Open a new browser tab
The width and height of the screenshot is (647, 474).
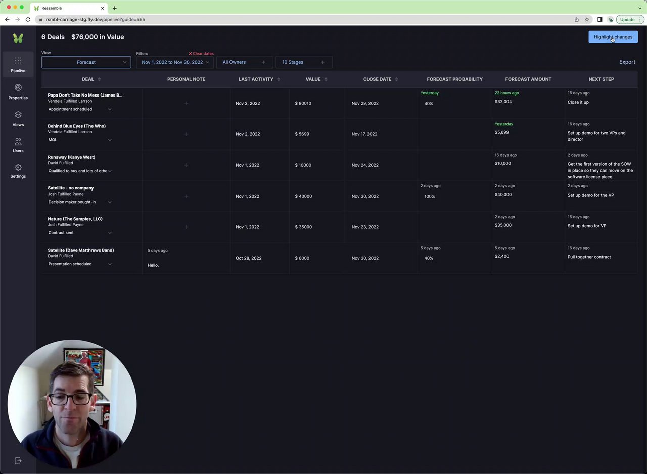tap(115, 8)
